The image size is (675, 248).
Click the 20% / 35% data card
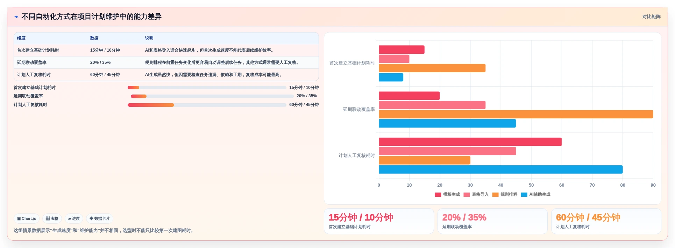pos(492,221)
